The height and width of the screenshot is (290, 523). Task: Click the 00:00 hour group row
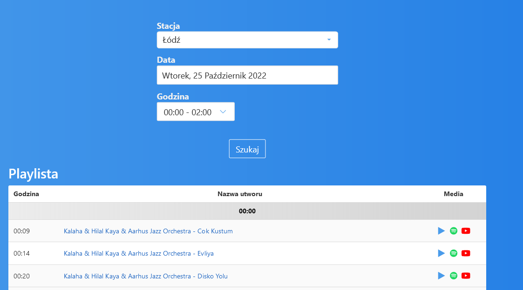[x=247, y=211]
